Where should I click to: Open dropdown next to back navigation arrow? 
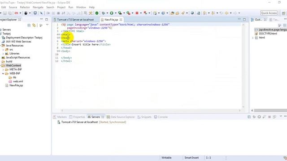(230, 13)
